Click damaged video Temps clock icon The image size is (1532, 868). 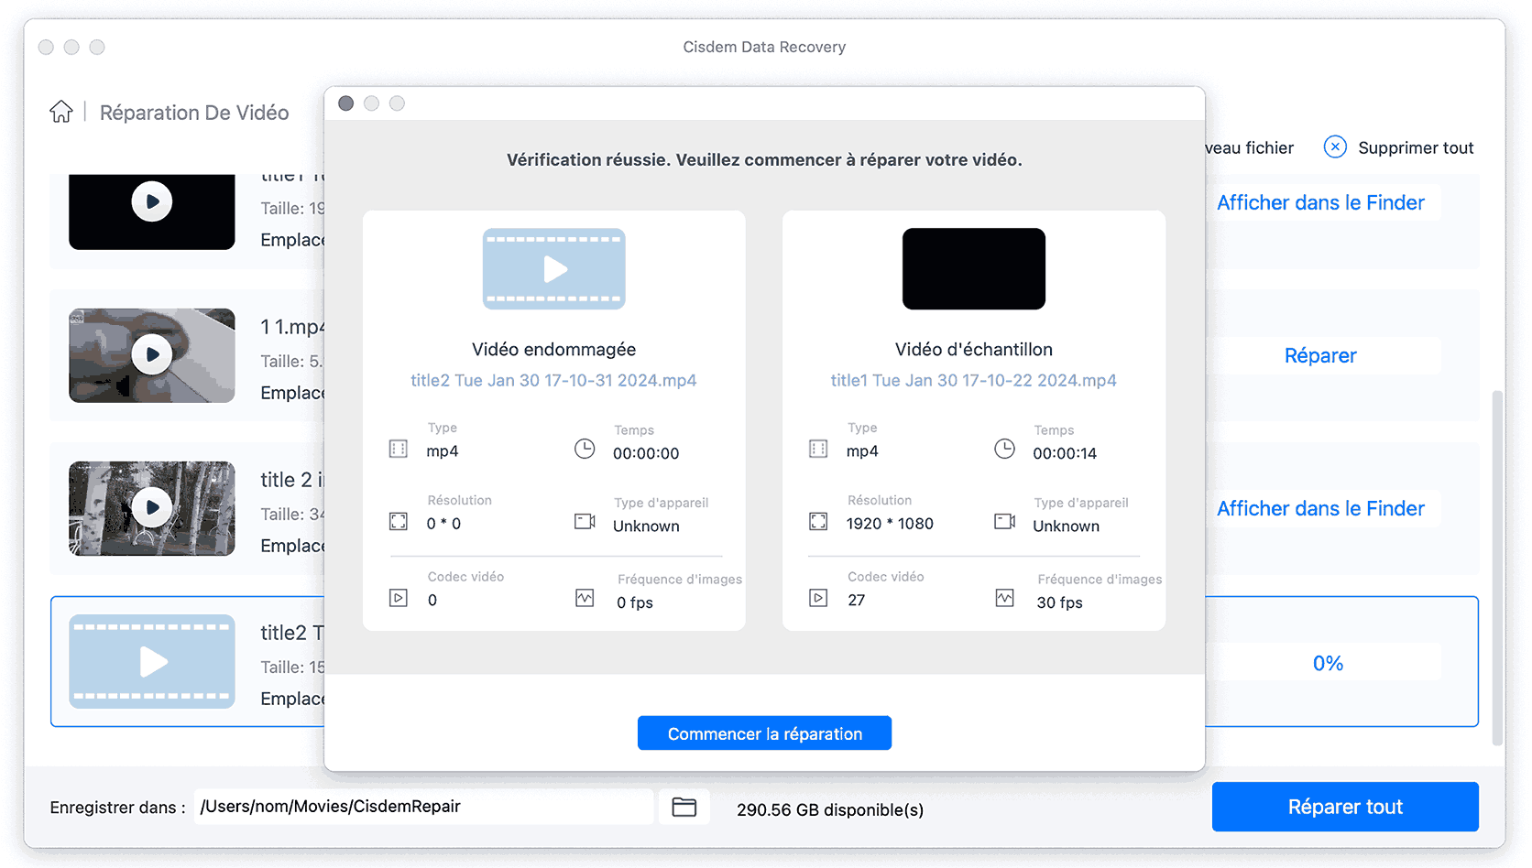point(585,449)
